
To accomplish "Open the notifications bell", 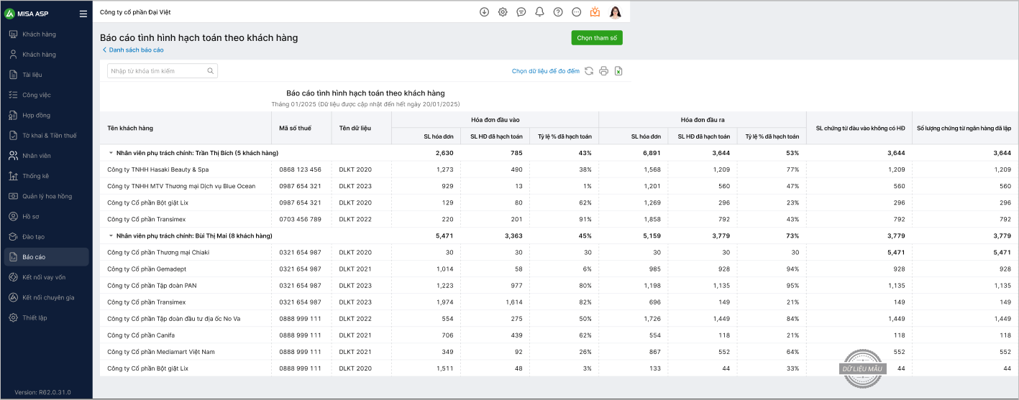I will click(x=539, y=12).
